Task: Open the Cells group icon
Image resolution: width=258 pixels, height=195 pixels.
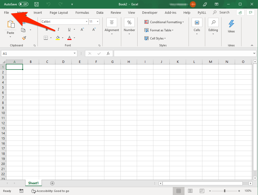Action: [197, 22]
